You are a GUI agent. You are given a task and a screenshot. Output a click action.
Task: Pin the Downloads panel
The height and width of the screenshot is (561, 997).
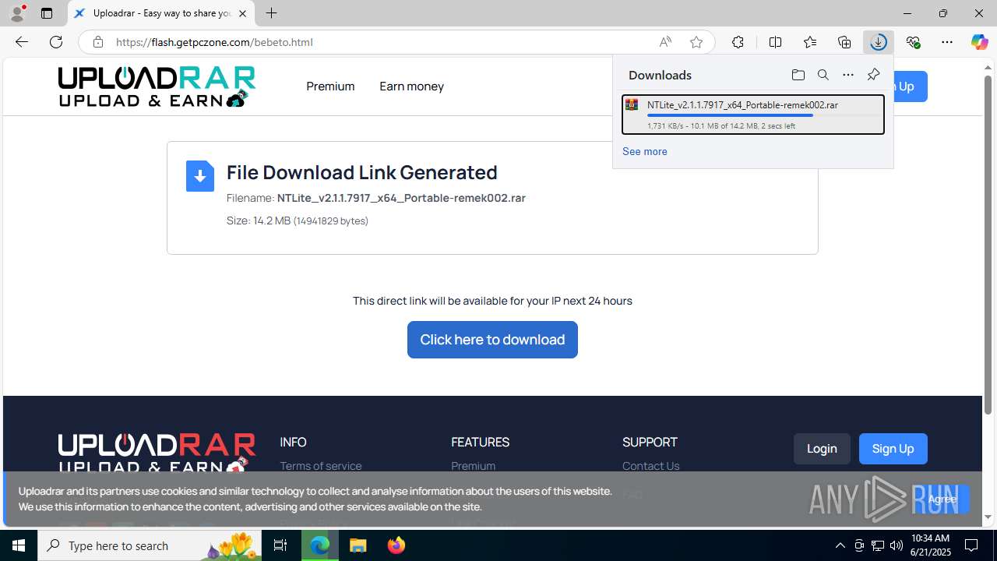[x=873, y=75]
